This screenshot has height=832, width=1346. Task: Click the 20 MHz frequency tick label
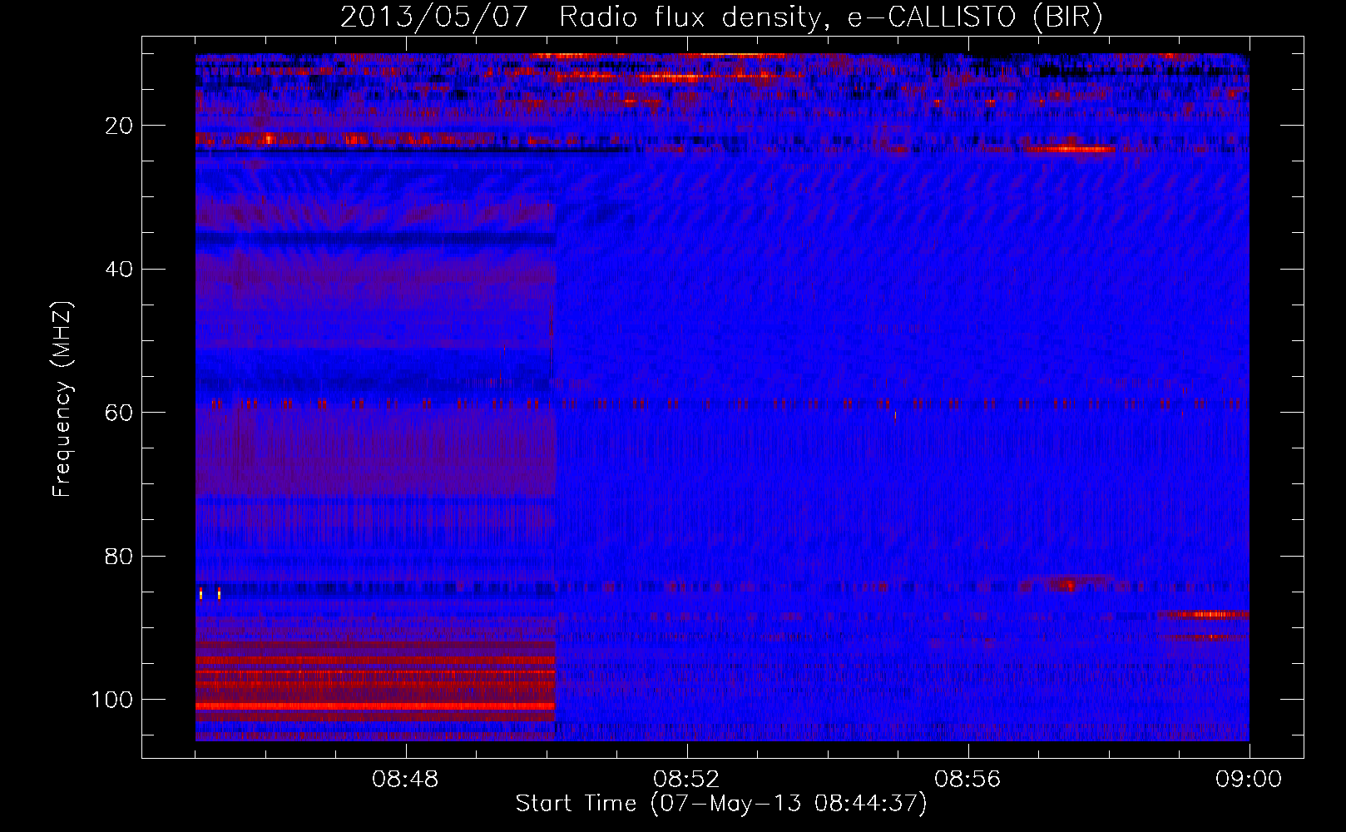click(x=120, y=126)
